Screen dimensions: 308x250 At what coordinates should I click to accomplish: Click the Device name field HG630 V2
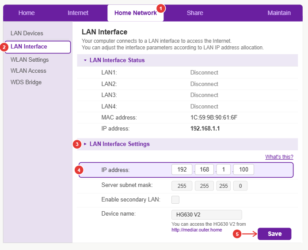(x=207, y=215)
